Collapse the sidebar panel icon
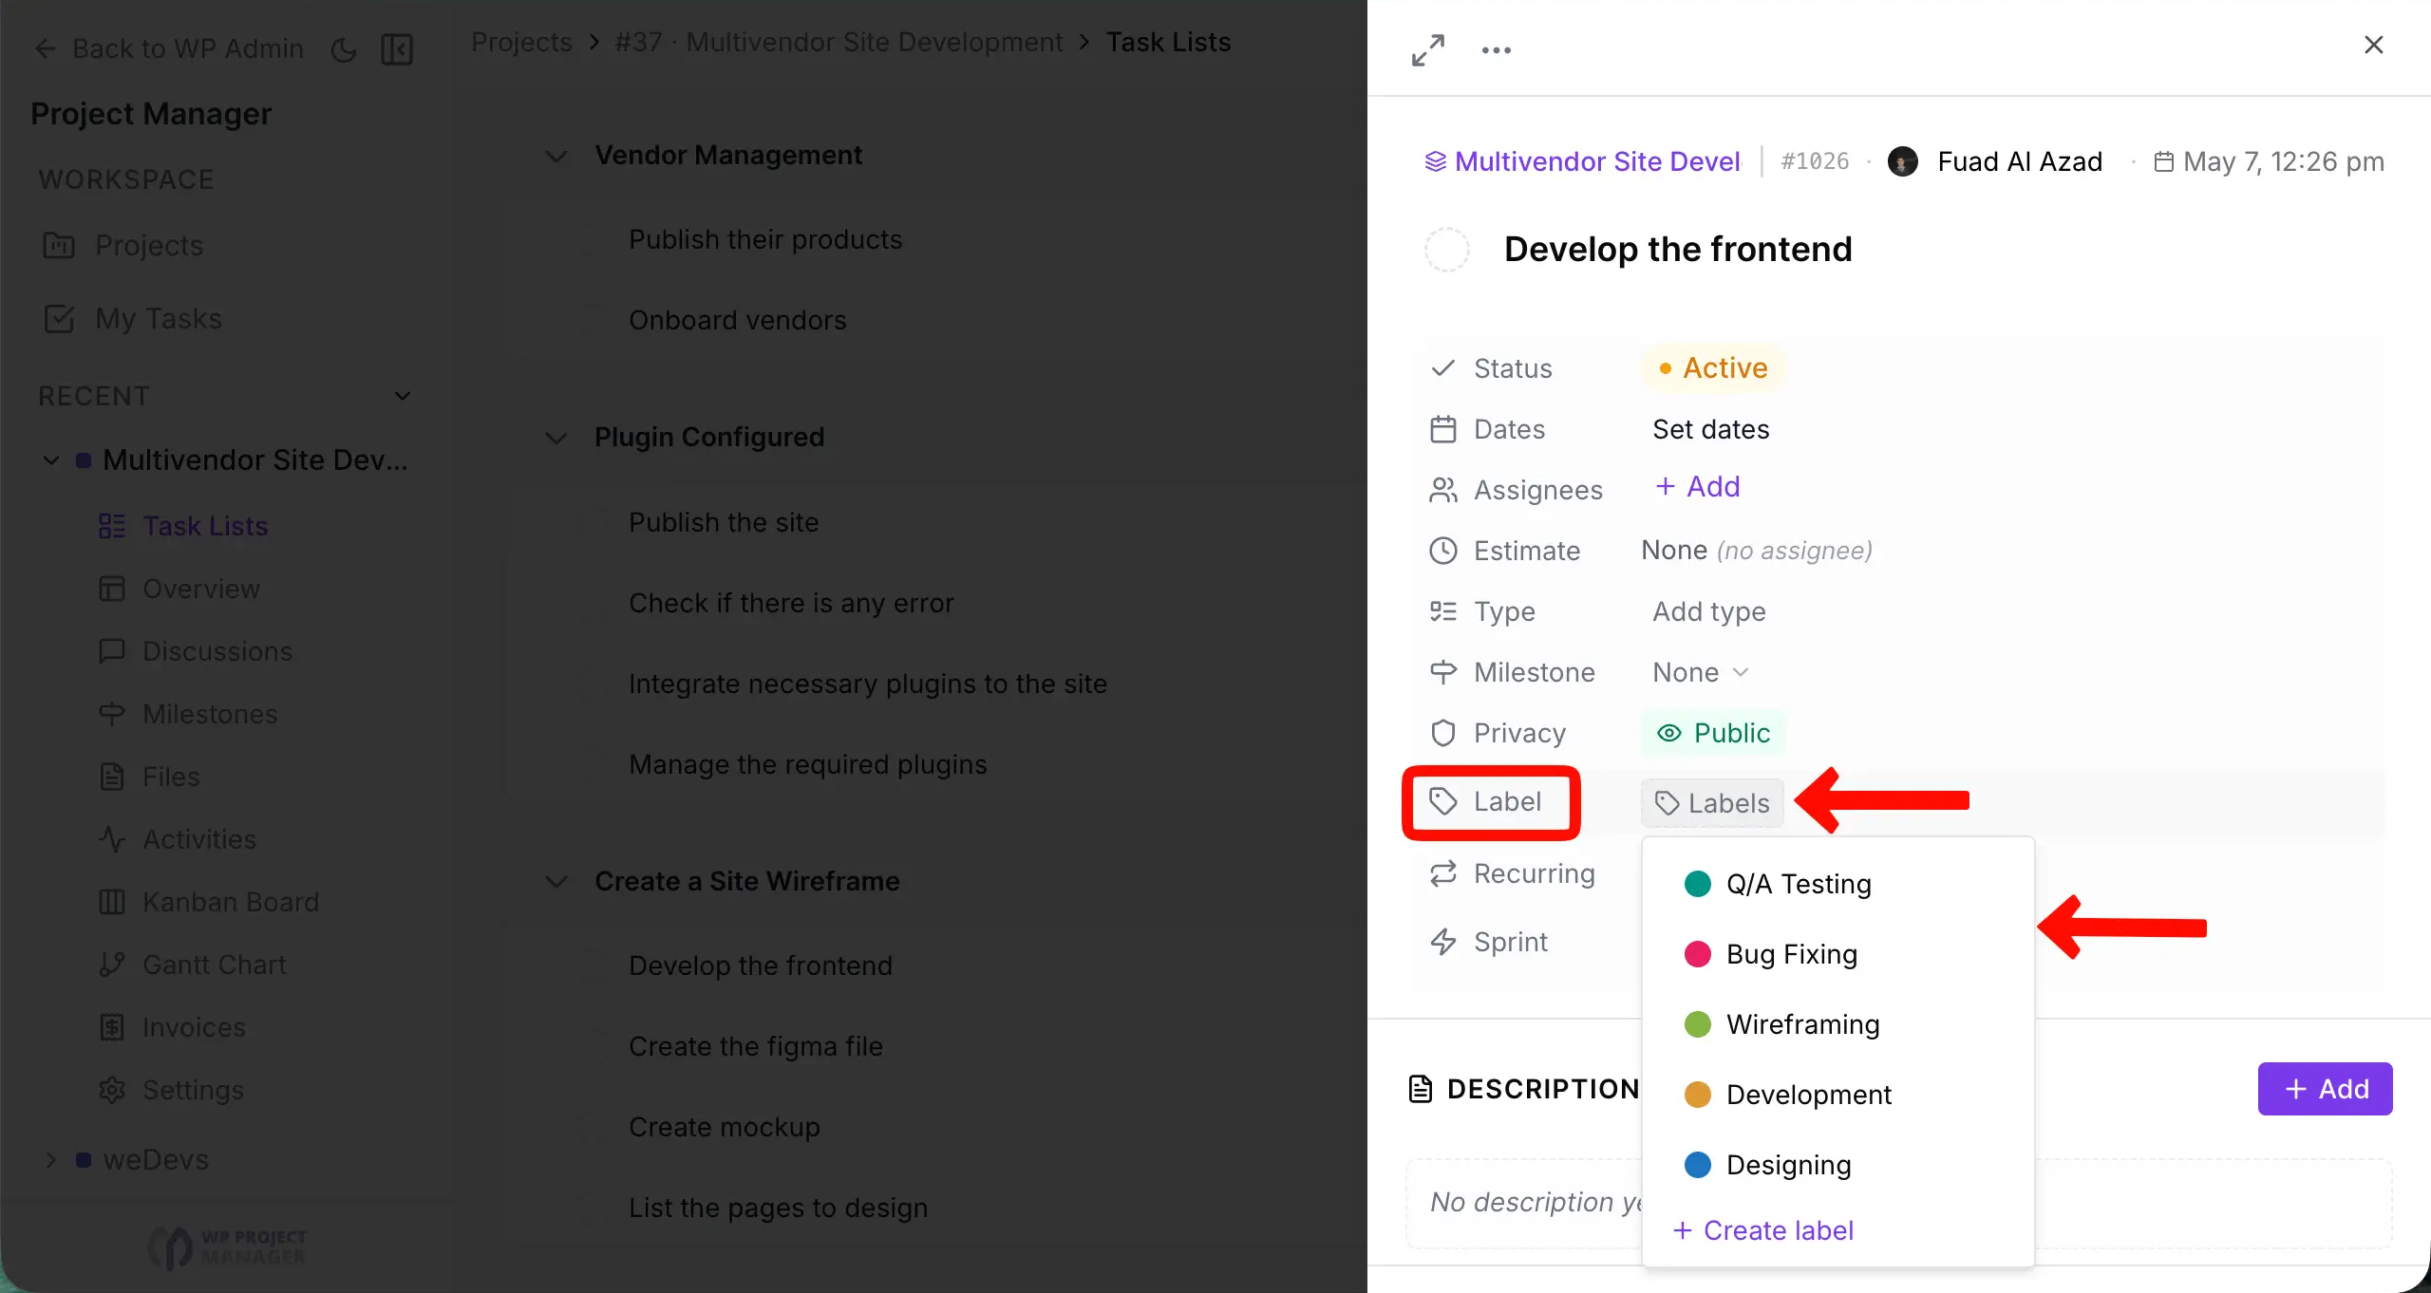This screenshot has width=2431, height=1293. point(397,49)
